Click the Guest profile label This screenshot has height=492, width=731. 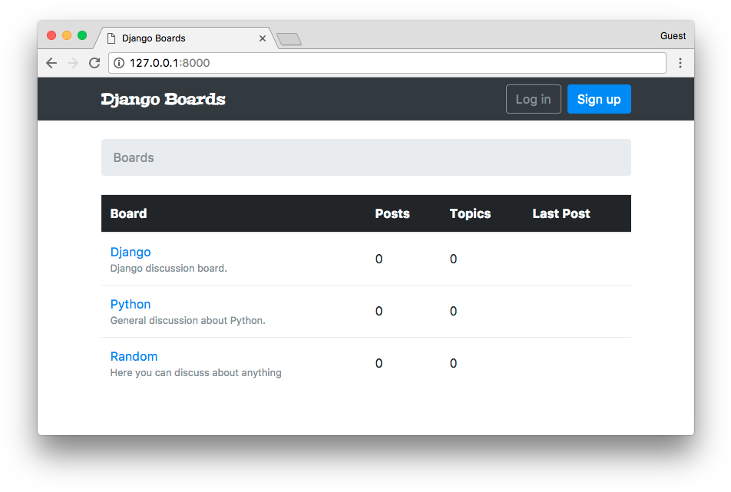(673, 36)
